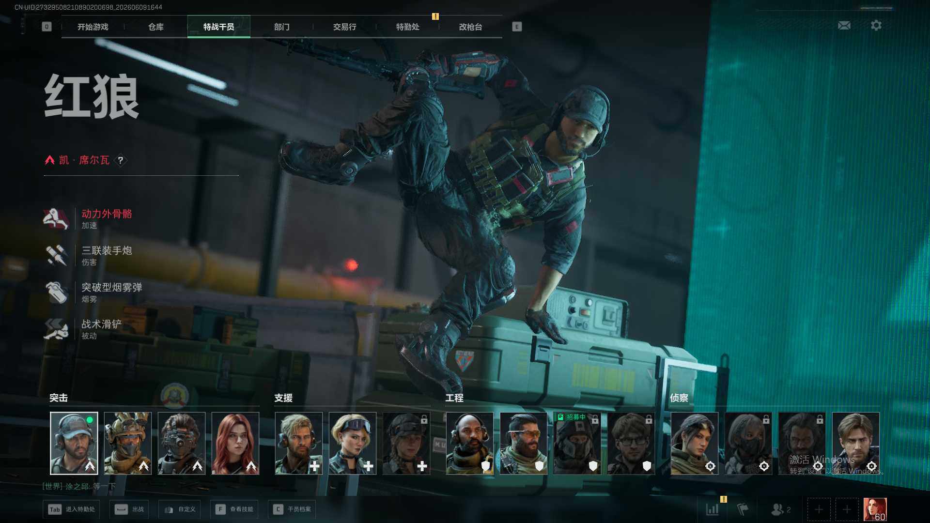Open the 部门 tab

pos(282,27)
